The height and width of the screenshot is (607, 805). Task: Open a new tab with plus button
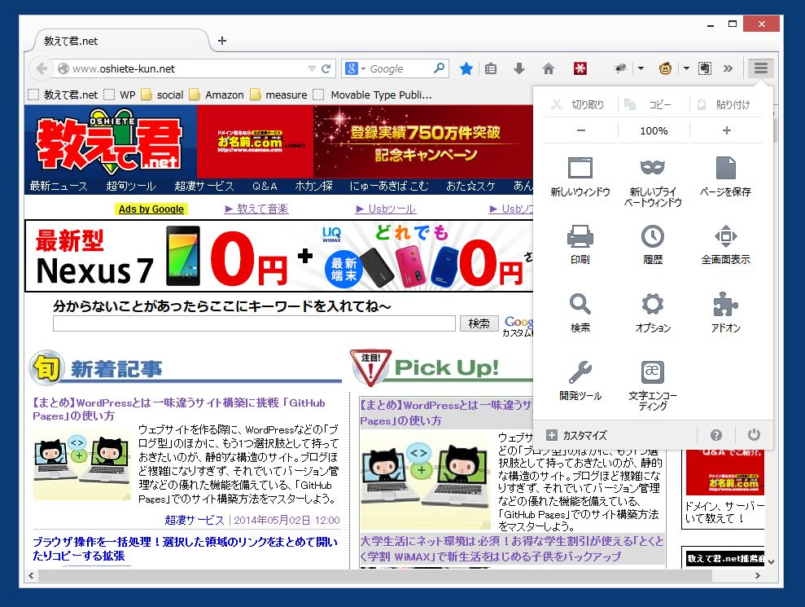221,41
